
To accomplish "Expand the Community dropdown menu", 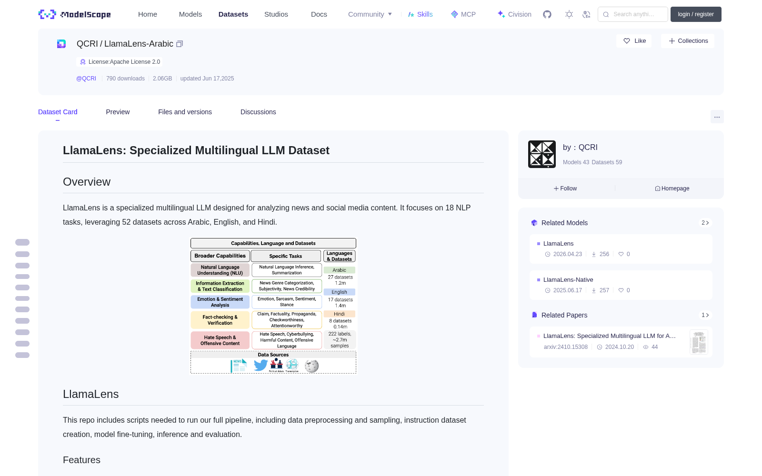I will (x=370, y=14).
